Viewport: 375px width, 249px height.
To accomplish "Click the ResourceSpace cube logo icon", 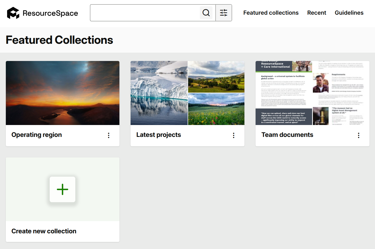I will click(x=13, y=13).
